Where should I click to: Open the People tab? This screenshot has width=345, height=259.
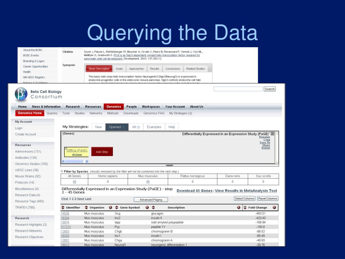132,107
